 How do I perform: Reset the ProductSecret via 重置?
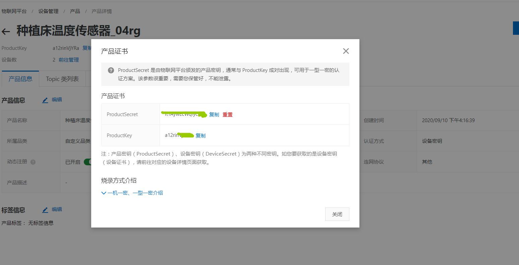227,114
